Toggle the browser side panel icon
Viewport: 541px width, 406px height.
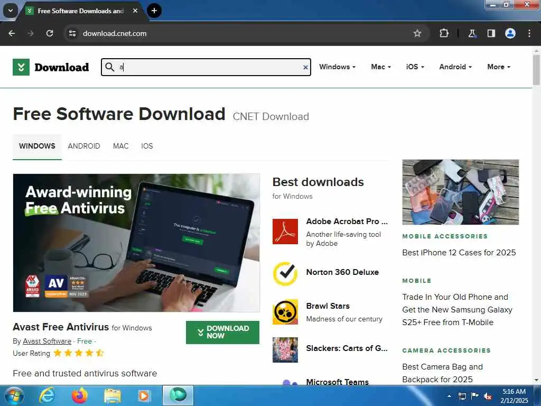click(491, 33)
